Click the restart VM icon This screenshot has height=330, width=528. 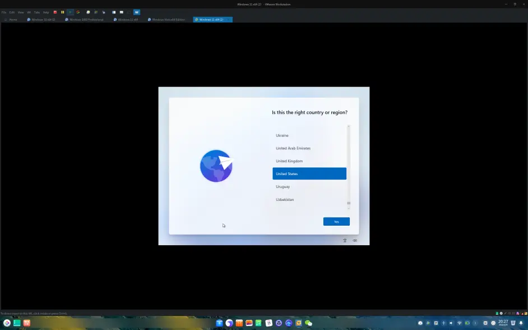[x=78, y=12]
